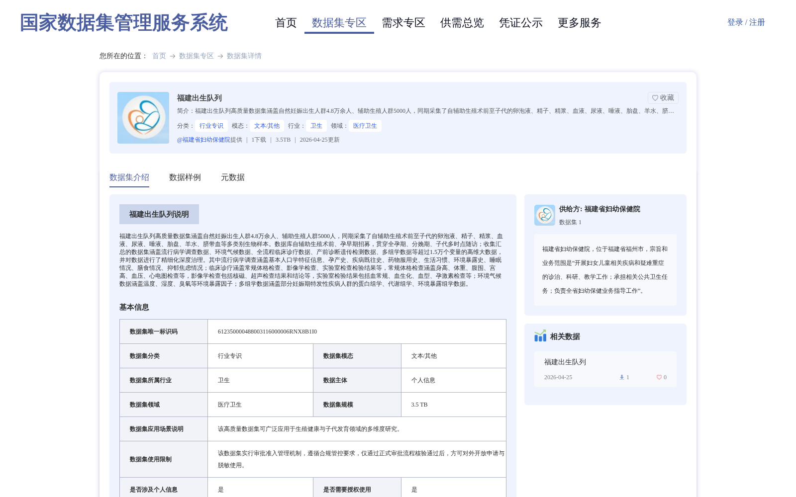
Task: Open the 供需总览 nav menu
Action: pyautogui.click(x=462, y=23)
